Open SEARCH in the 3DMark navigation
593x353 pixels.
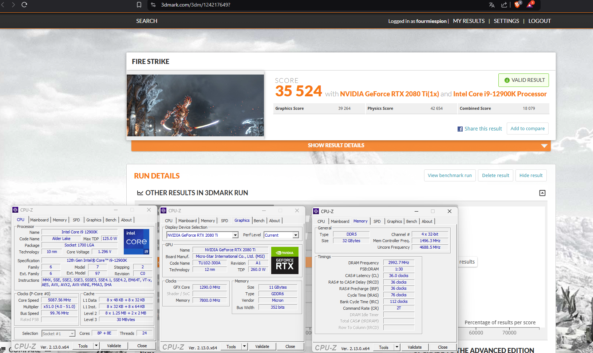tap(147, 21)
